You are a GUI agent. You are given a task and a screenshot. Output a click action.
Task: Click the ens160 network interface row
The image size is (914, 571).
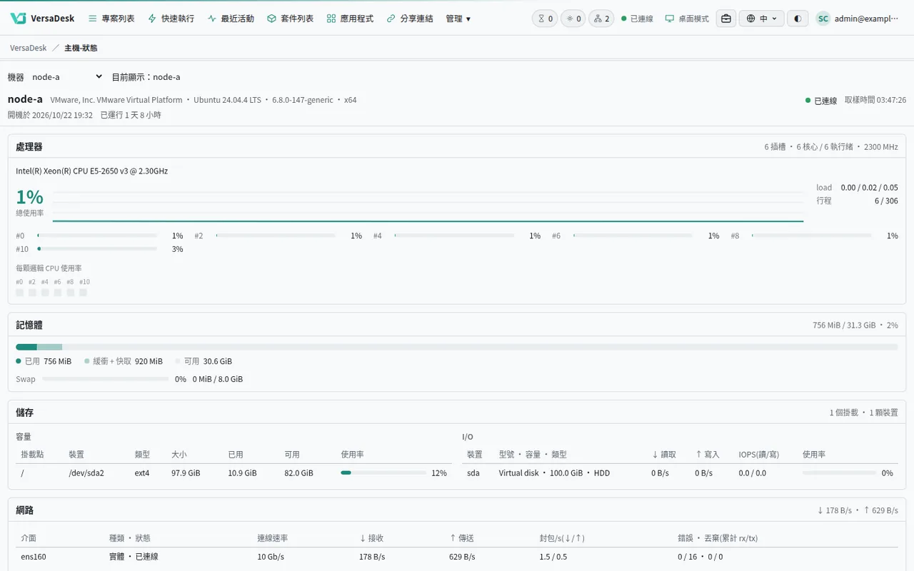[457, 557]
